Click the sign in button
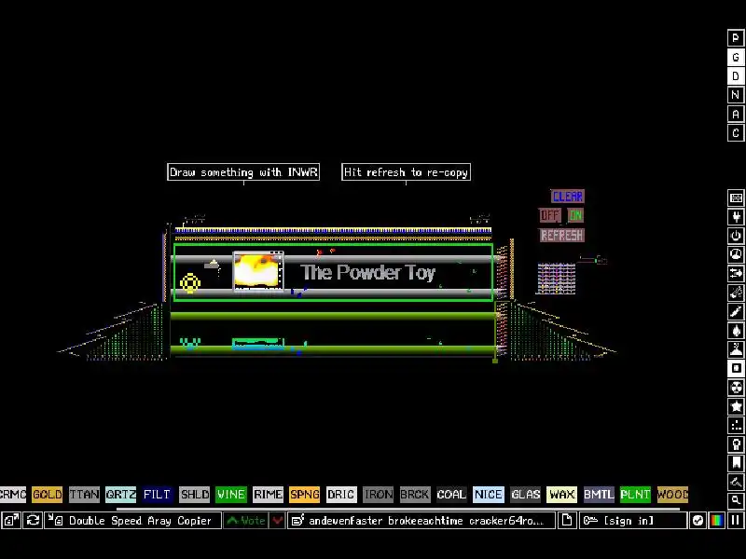 pyautogui.click(x=633, y=521)
